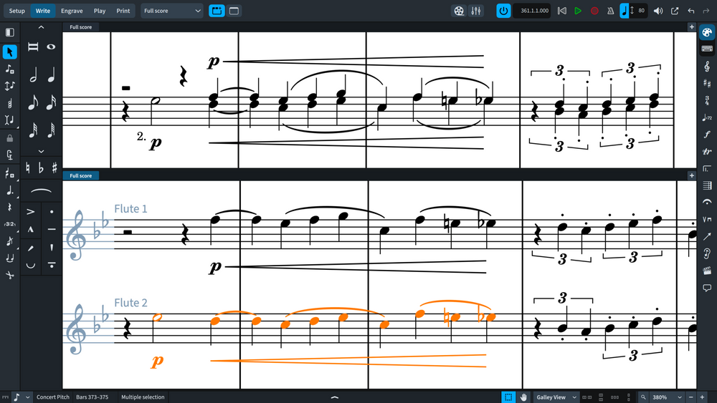Viewport: 717px width, 403px height.
Task: Click Concert Pitch in status bar
Action: [53, 397]
